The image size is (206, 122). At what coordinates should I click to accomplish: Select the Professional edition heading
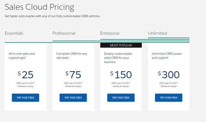pyautogui.click(x=64, y=33)
